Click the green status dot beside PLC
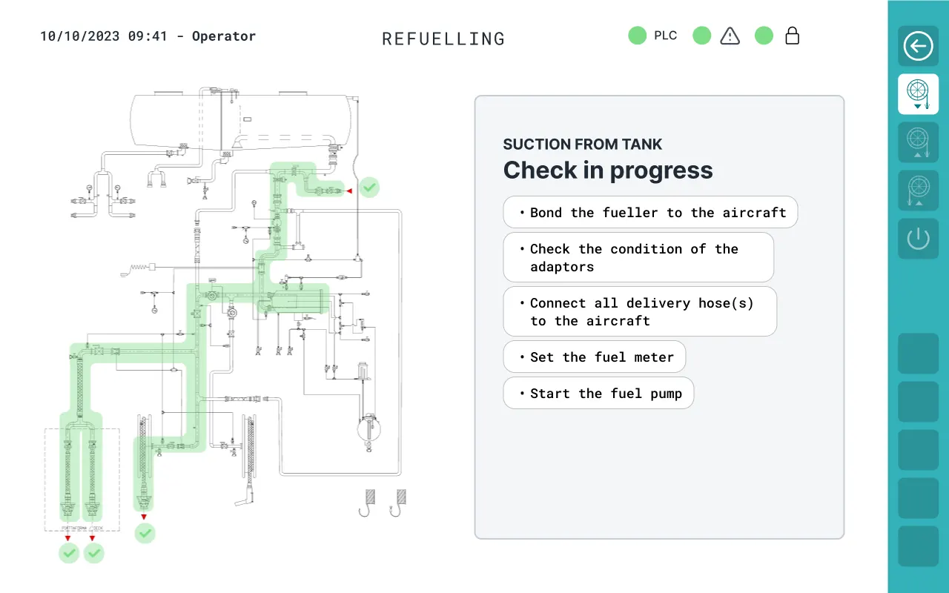Screen dimensions: 949x593 (x=638, y=36)
